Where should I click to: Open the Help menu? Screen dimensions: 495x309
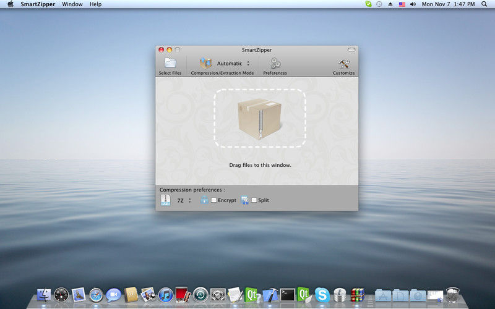(x=96, y=4)
